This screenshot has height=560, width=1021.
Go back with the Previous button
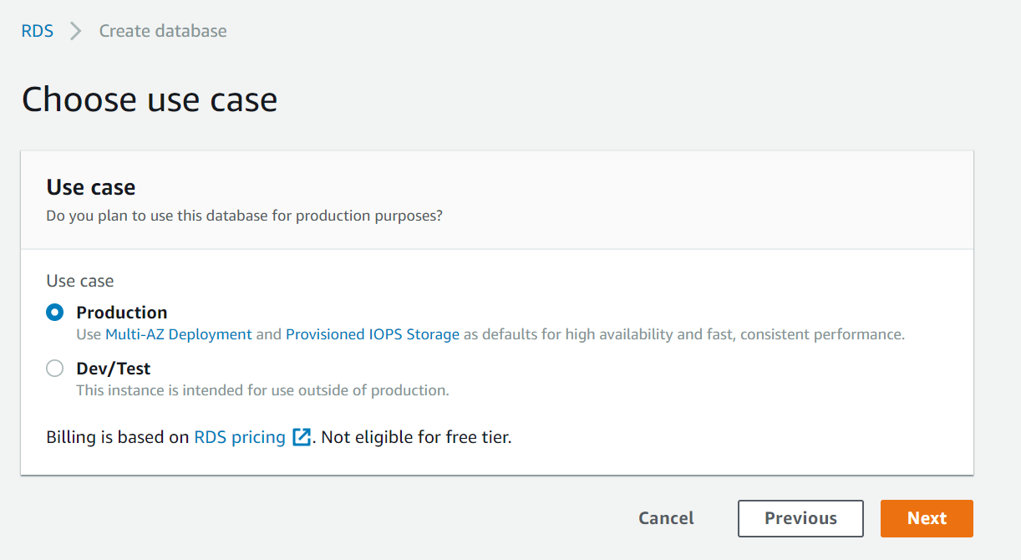click(x=800, y=518)
